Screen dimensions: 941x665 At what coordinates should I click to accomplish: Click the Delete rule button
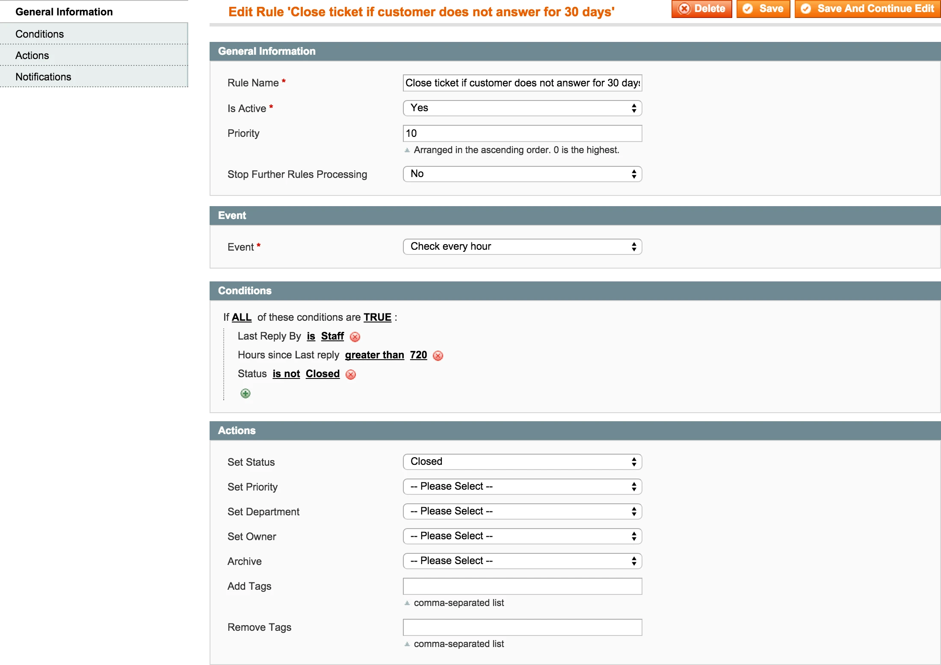point(701,9)
